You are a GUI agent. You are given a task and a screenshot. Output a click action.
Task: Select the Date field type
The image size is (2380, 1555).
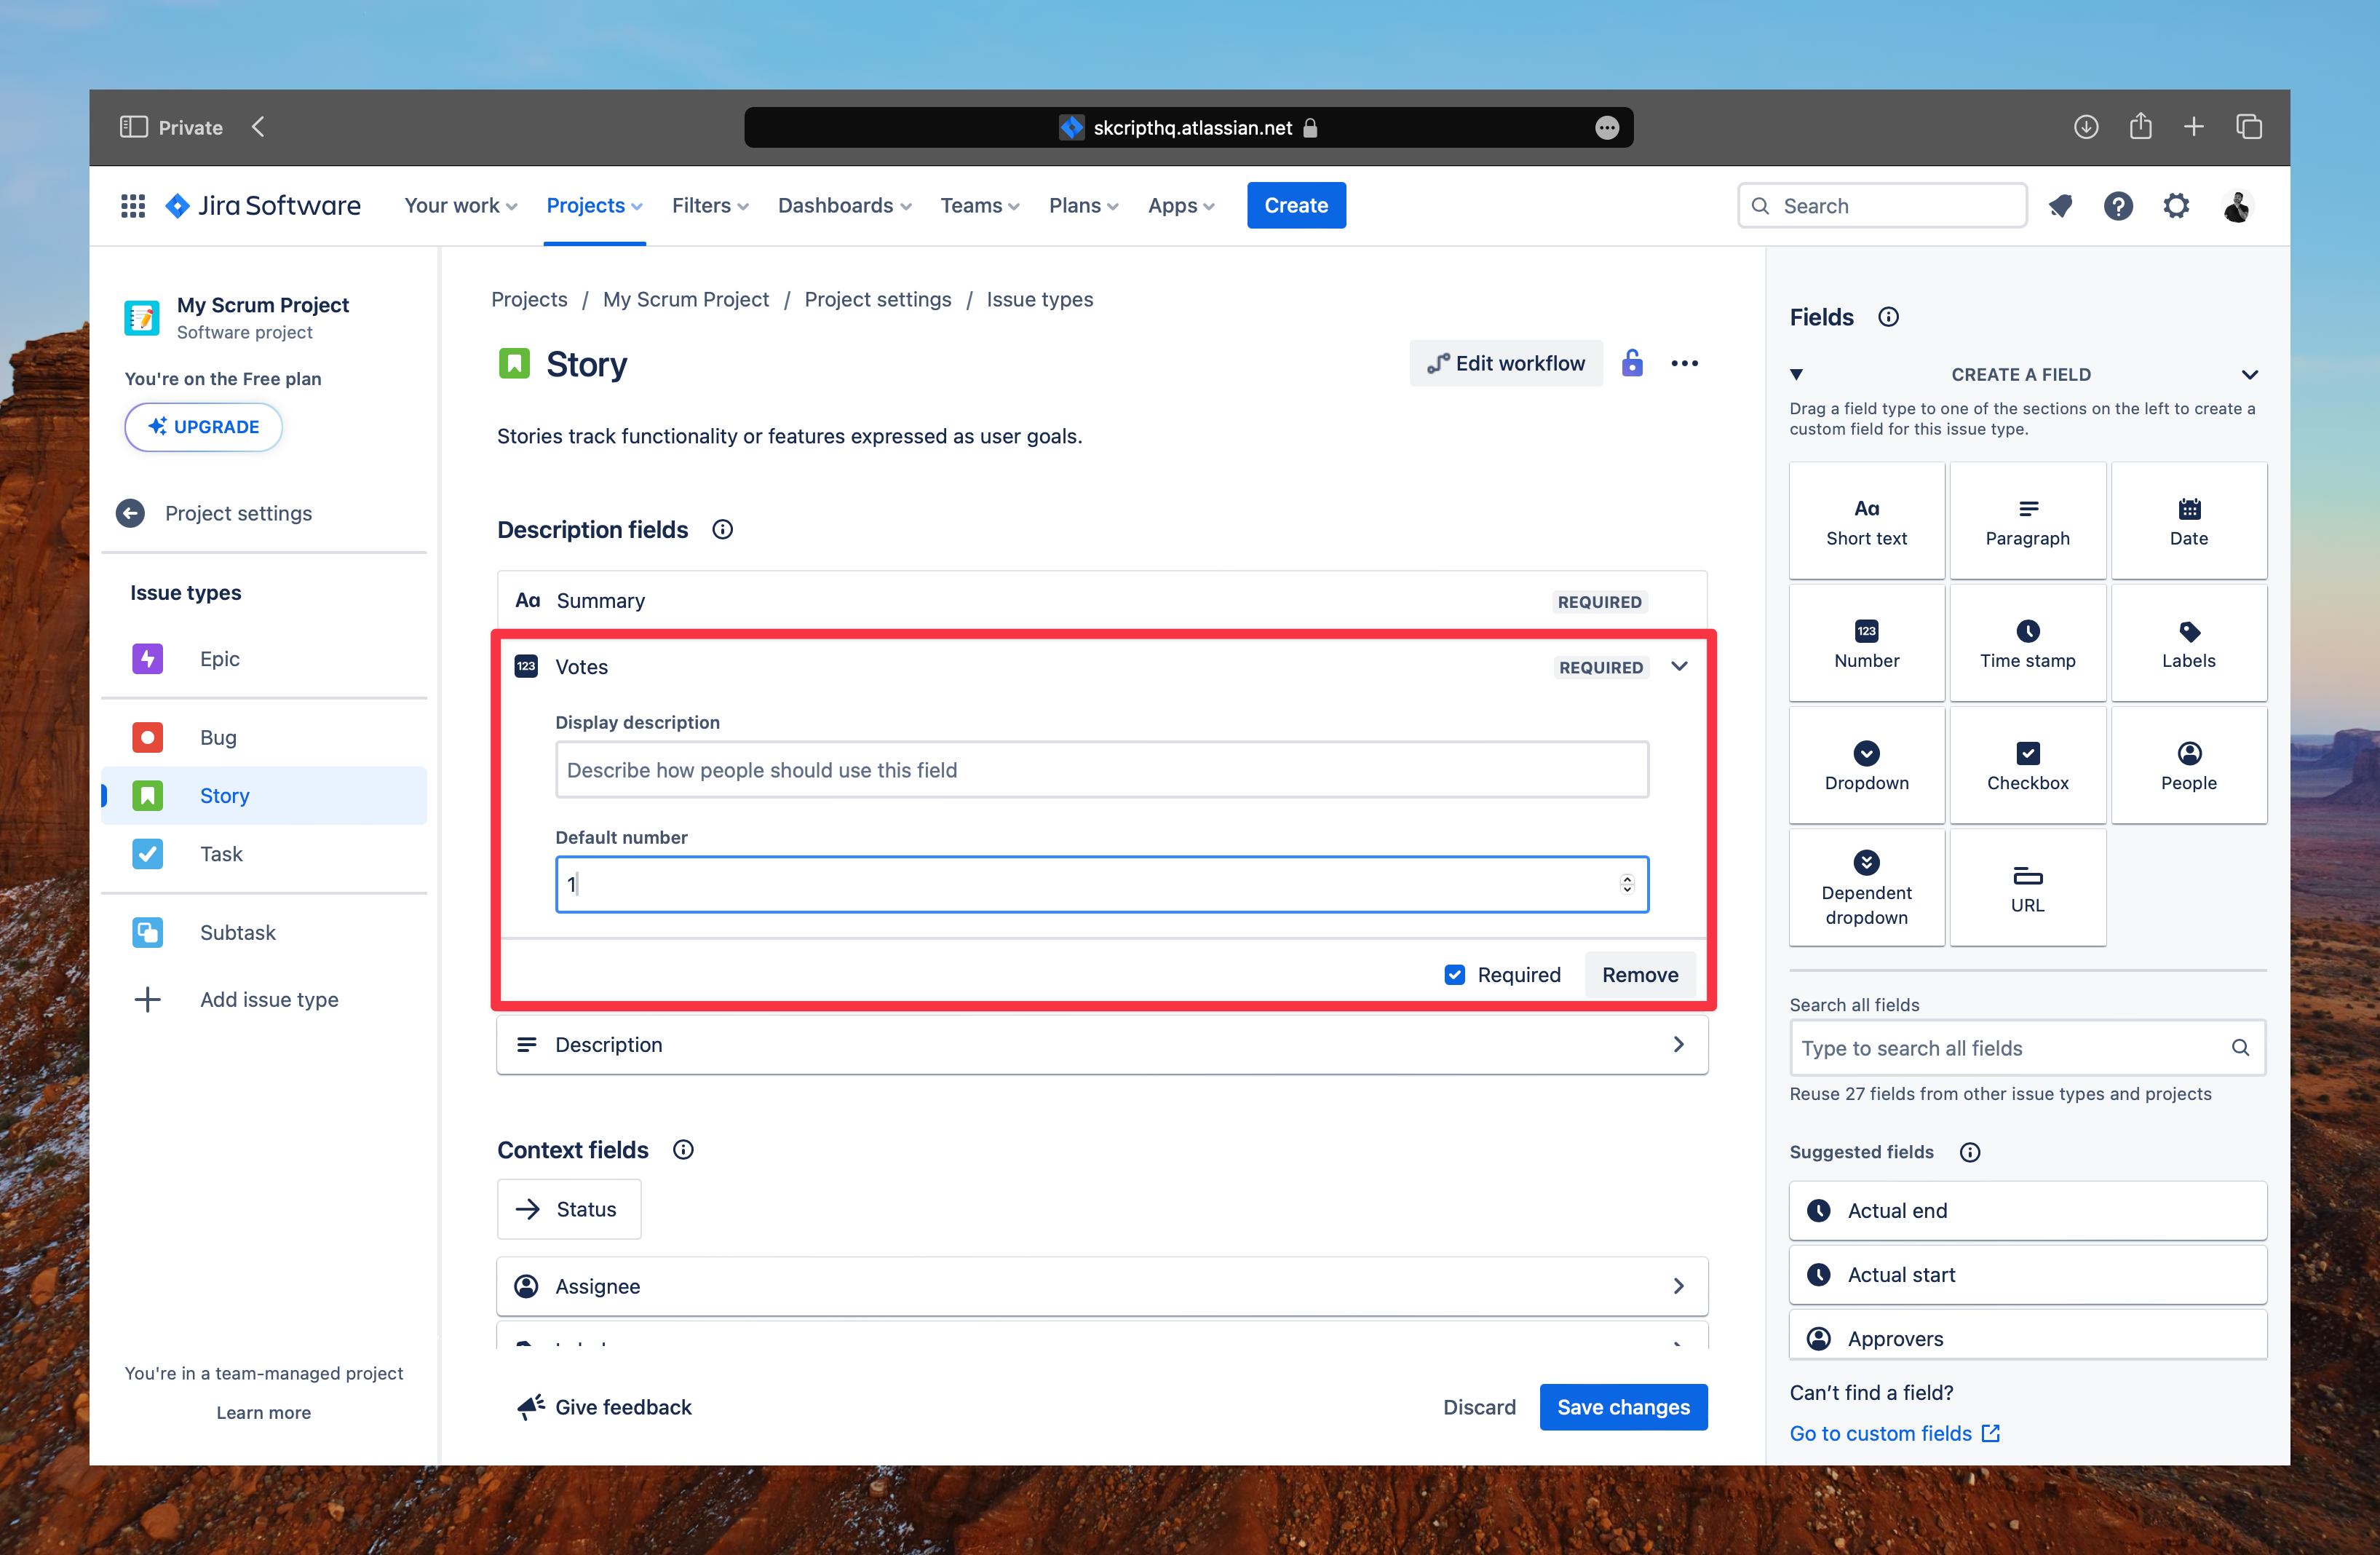point(2189,519)
